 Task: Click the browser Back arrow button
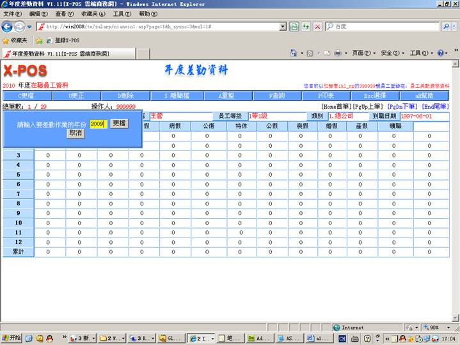coord(7,26)
